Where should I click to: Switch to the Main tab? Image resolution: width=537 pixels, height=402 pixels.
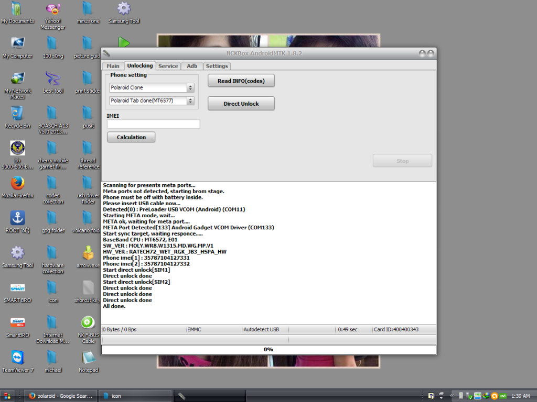(113, 66)
